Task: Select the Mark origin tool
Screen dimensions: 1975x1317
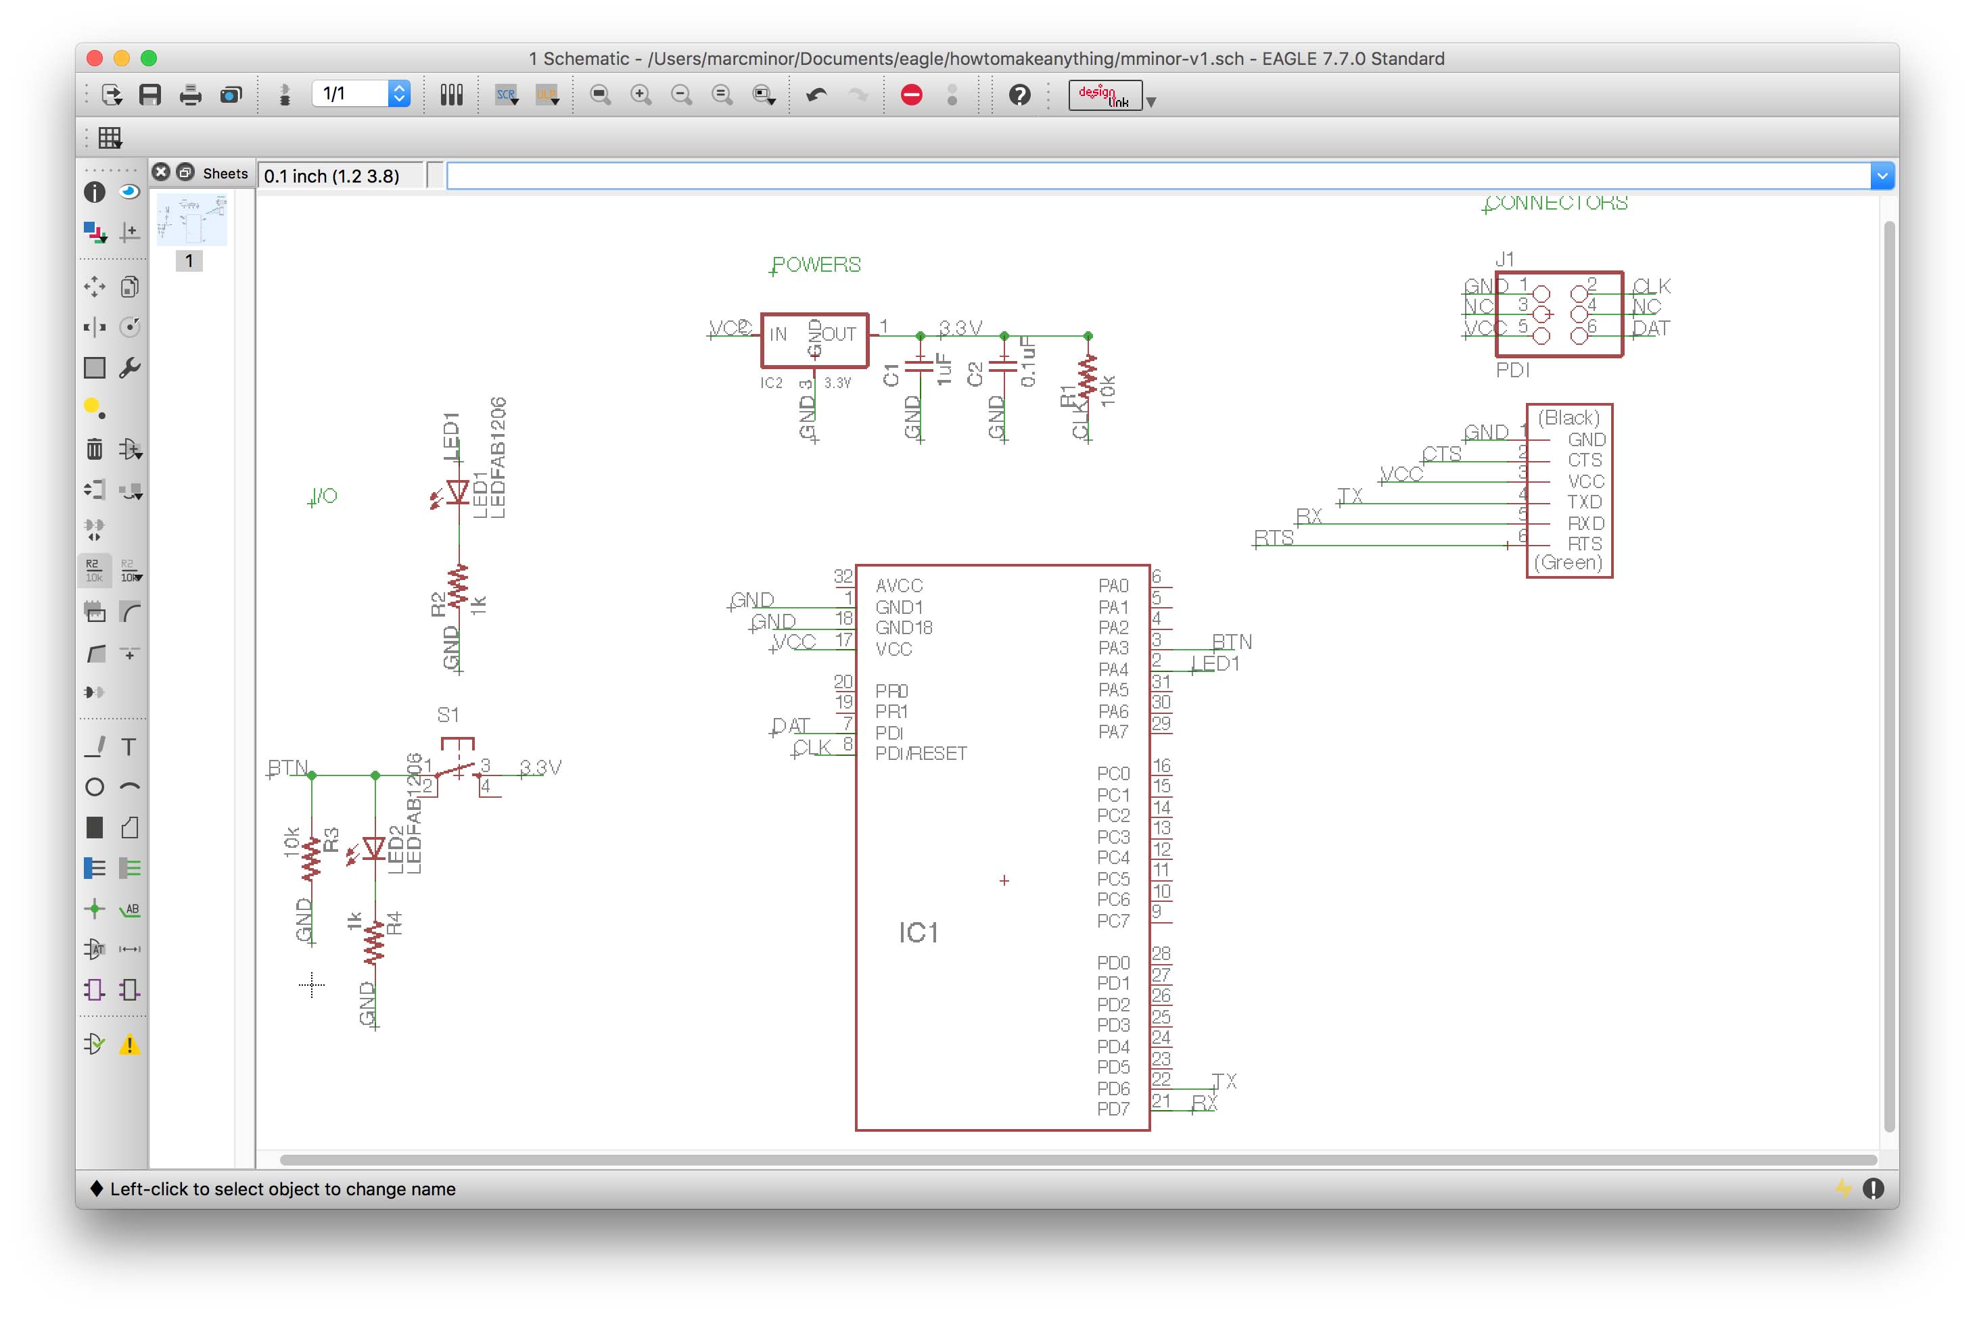Action: pyautogui.click(x=129, y=232)
